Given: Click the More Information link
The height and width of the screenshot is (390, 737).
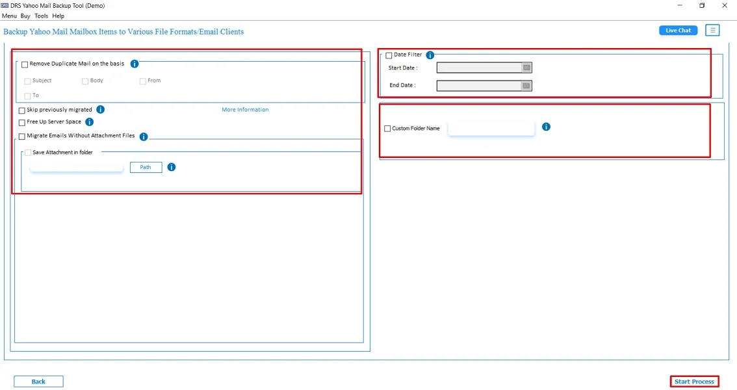Looking at the screenshot, I should coord(245,109).
